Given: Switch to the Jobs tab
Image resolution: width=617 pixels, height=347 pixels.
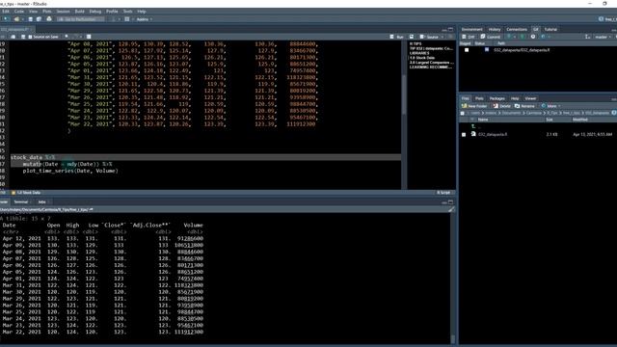Looking at the screenshot, I should click(x=41, y=201).
